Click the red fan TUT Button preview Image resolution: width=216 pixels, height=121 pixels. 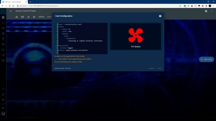point(136,35)
